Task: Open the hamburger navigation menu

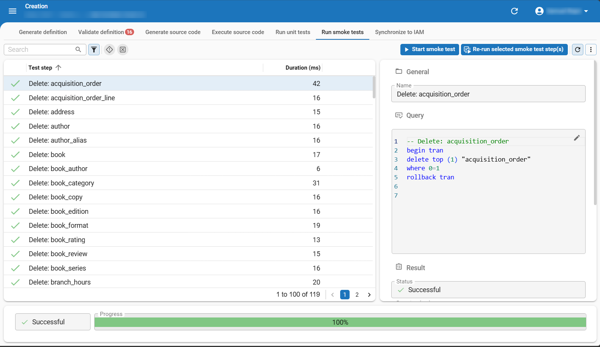Action: [12, 11]
